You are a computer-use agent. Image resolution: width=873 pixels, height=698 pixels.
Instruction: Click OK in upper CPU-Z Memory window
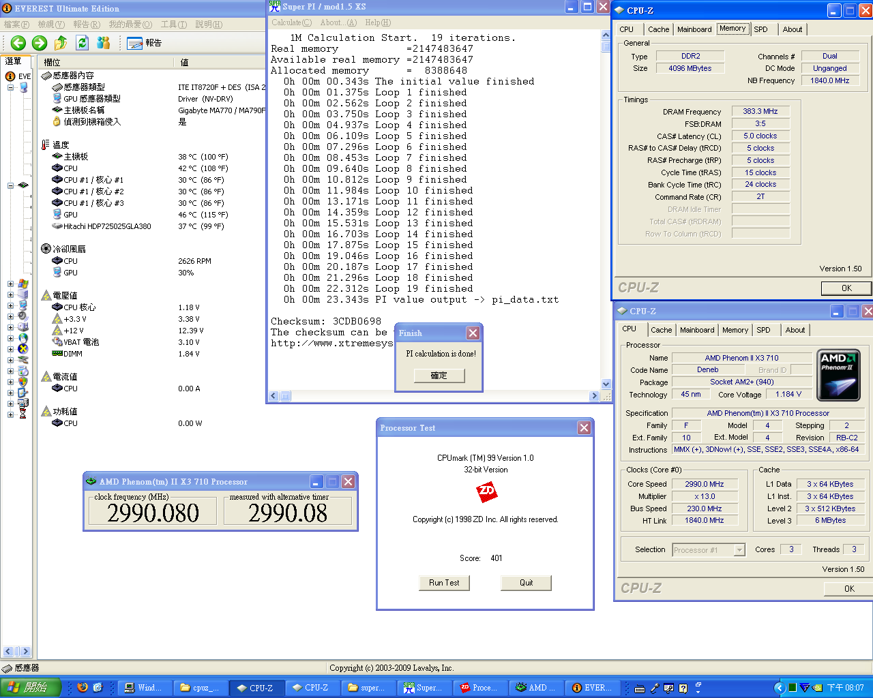pos(846,288)
